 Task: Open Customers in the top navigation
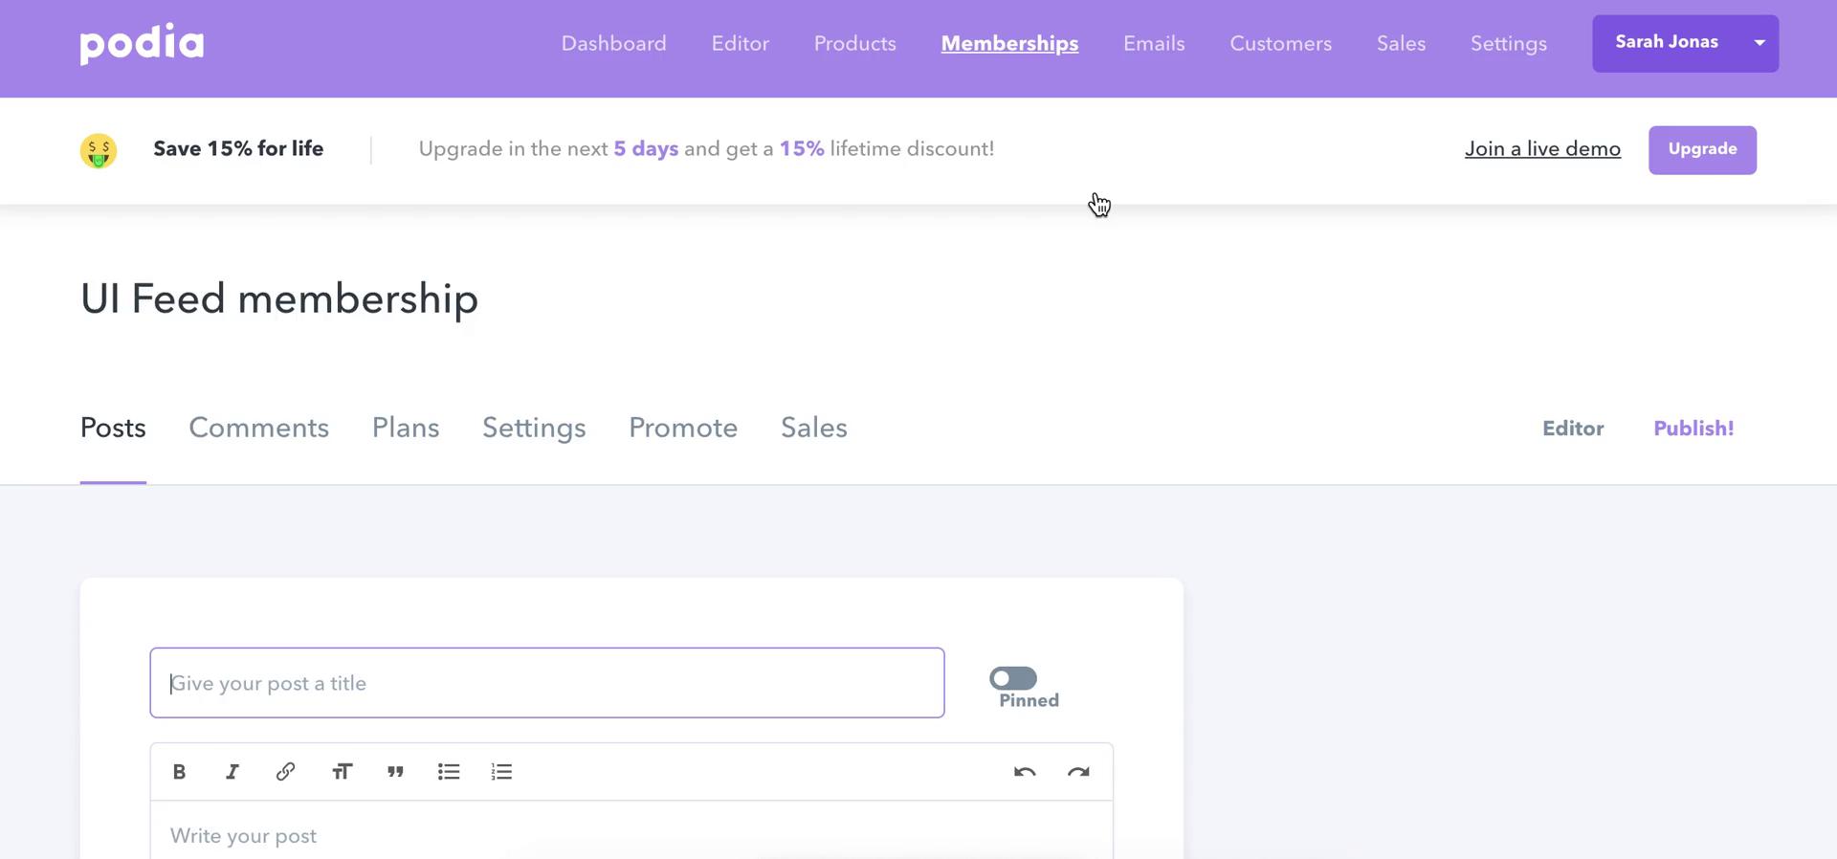[1280, 43]
